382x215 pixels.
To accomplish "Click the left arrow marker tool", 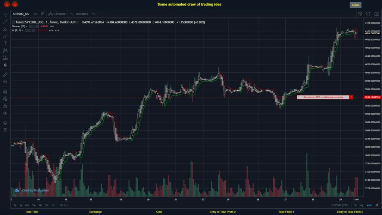I will pos(5,65).
